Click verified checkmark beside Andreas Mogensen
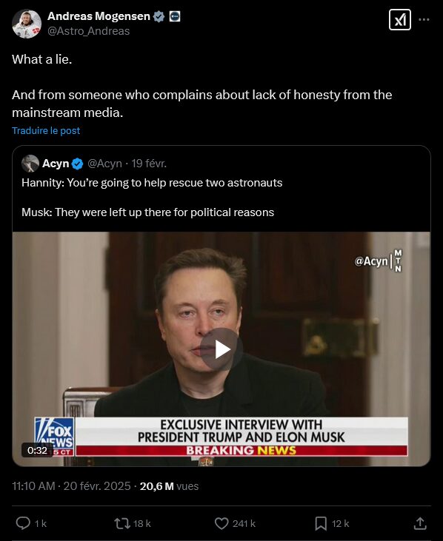The height and width of the screenshot is (541, 443). coord(159,16)
